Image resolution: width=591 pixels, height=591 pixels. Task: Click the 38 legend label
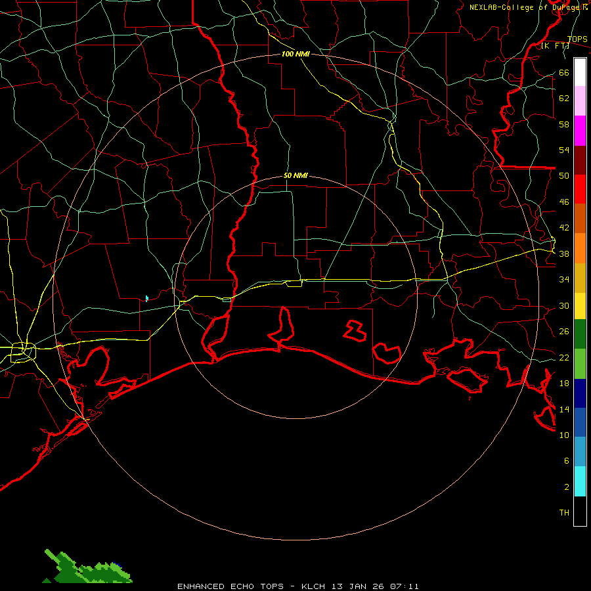tap(564, 254)
